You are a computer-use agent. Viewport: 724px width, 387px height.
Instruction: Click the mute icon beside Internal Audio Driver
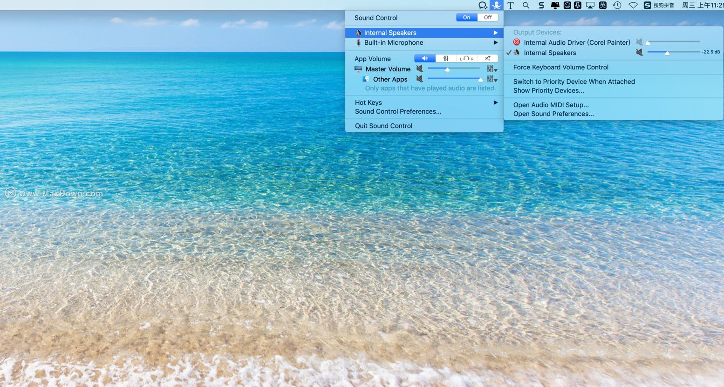click(639, 42)
